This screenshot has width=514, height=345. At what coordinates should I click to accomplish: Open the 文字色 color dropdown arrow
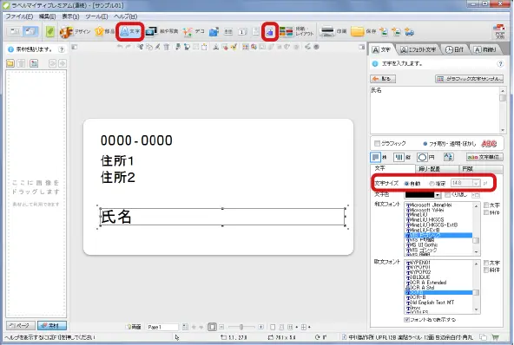tap(438, 195)
